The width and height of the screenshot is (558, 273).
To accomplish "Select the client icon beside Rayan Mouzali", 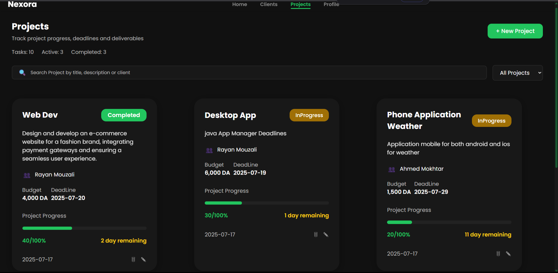I will pos(27,175).
